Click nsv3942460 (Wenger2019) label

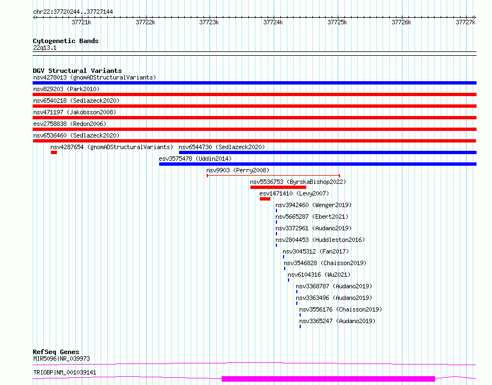point(313,205)
